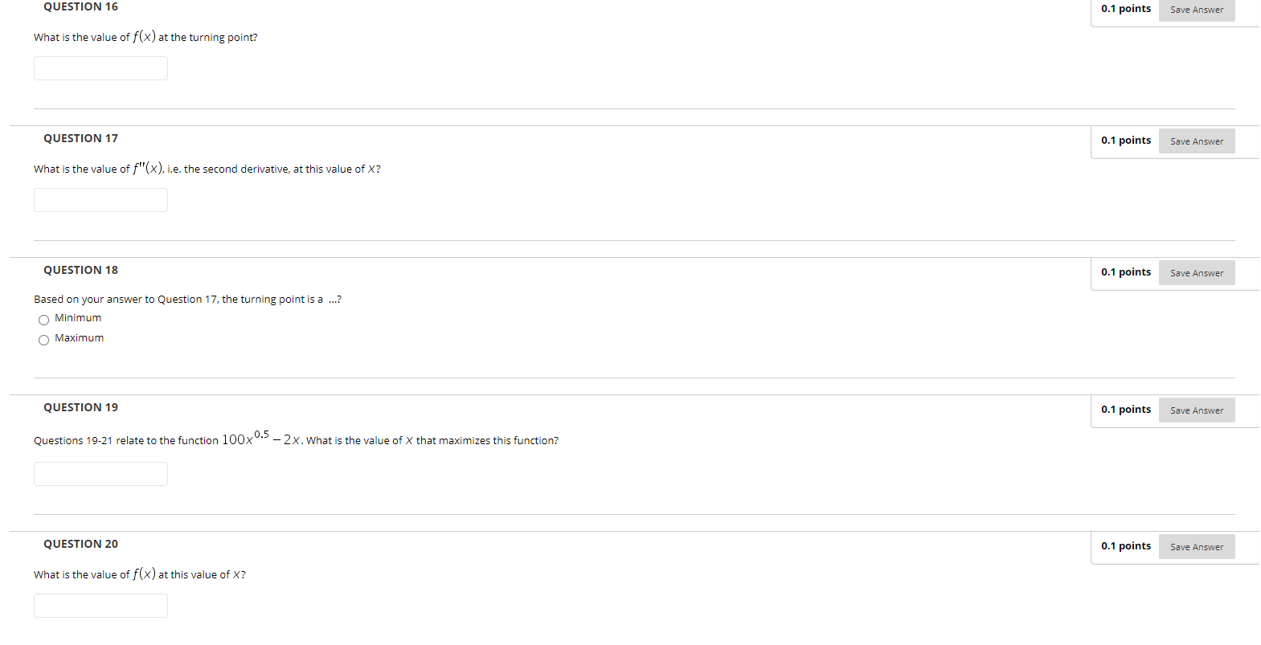Click the Minimum option label

coord(78,318)
